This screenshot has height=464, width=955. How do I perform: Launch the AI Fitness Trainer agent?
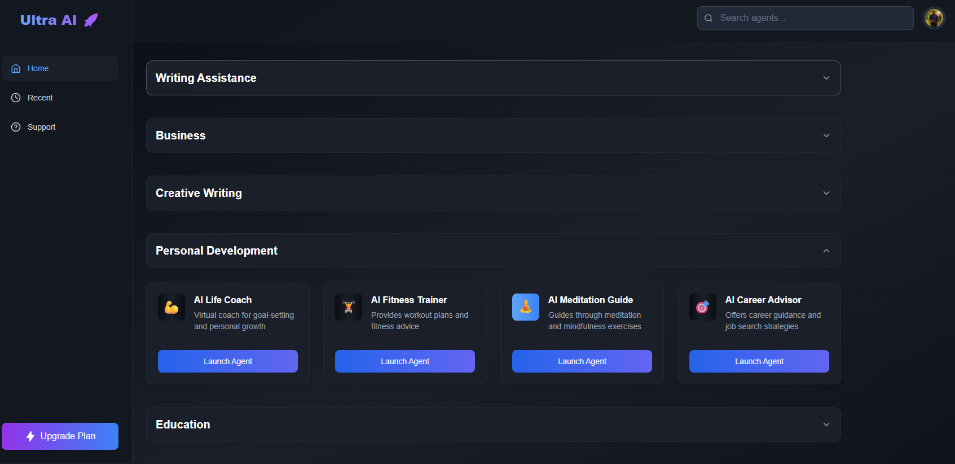point(405,361)
